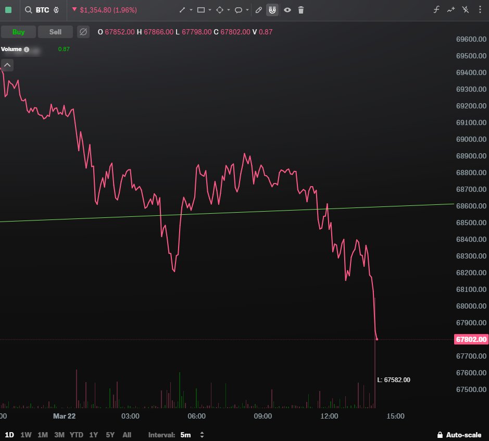
Task: Select the diamond pattern tool
Action: 220,10
